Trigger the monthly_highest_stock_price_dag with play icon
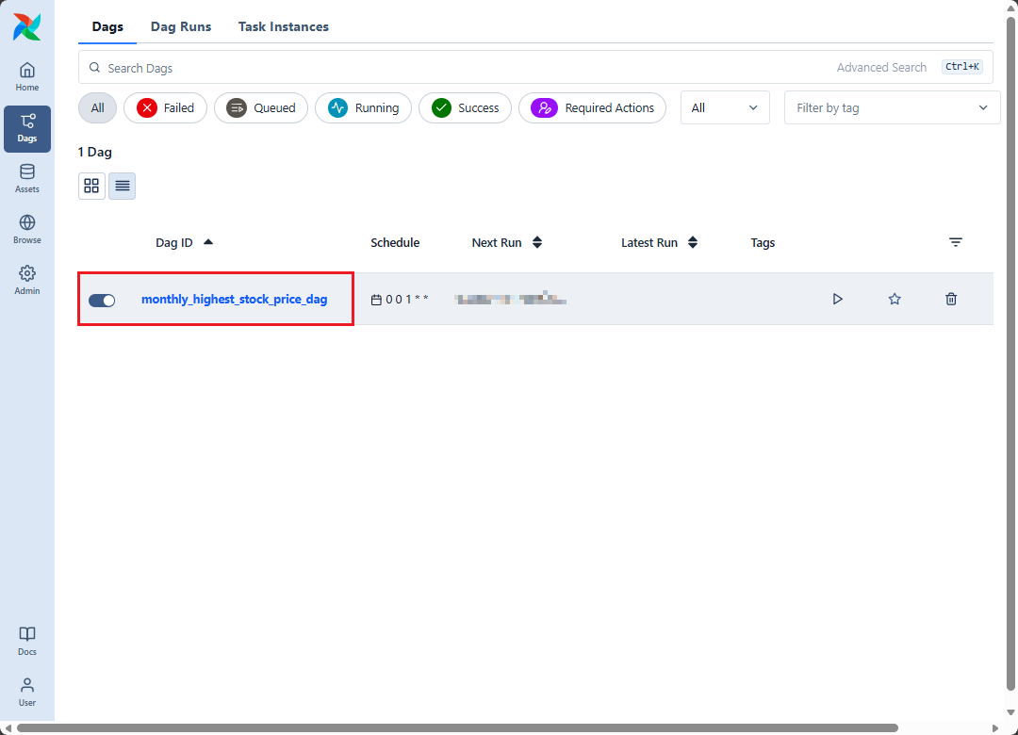The width and height of the screenshot is (1018, 735). tap(837, 299)
